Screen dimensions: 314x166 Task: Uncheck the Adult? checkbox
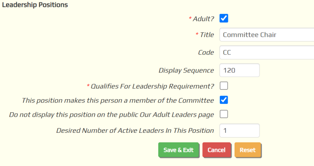pos(224,18)
